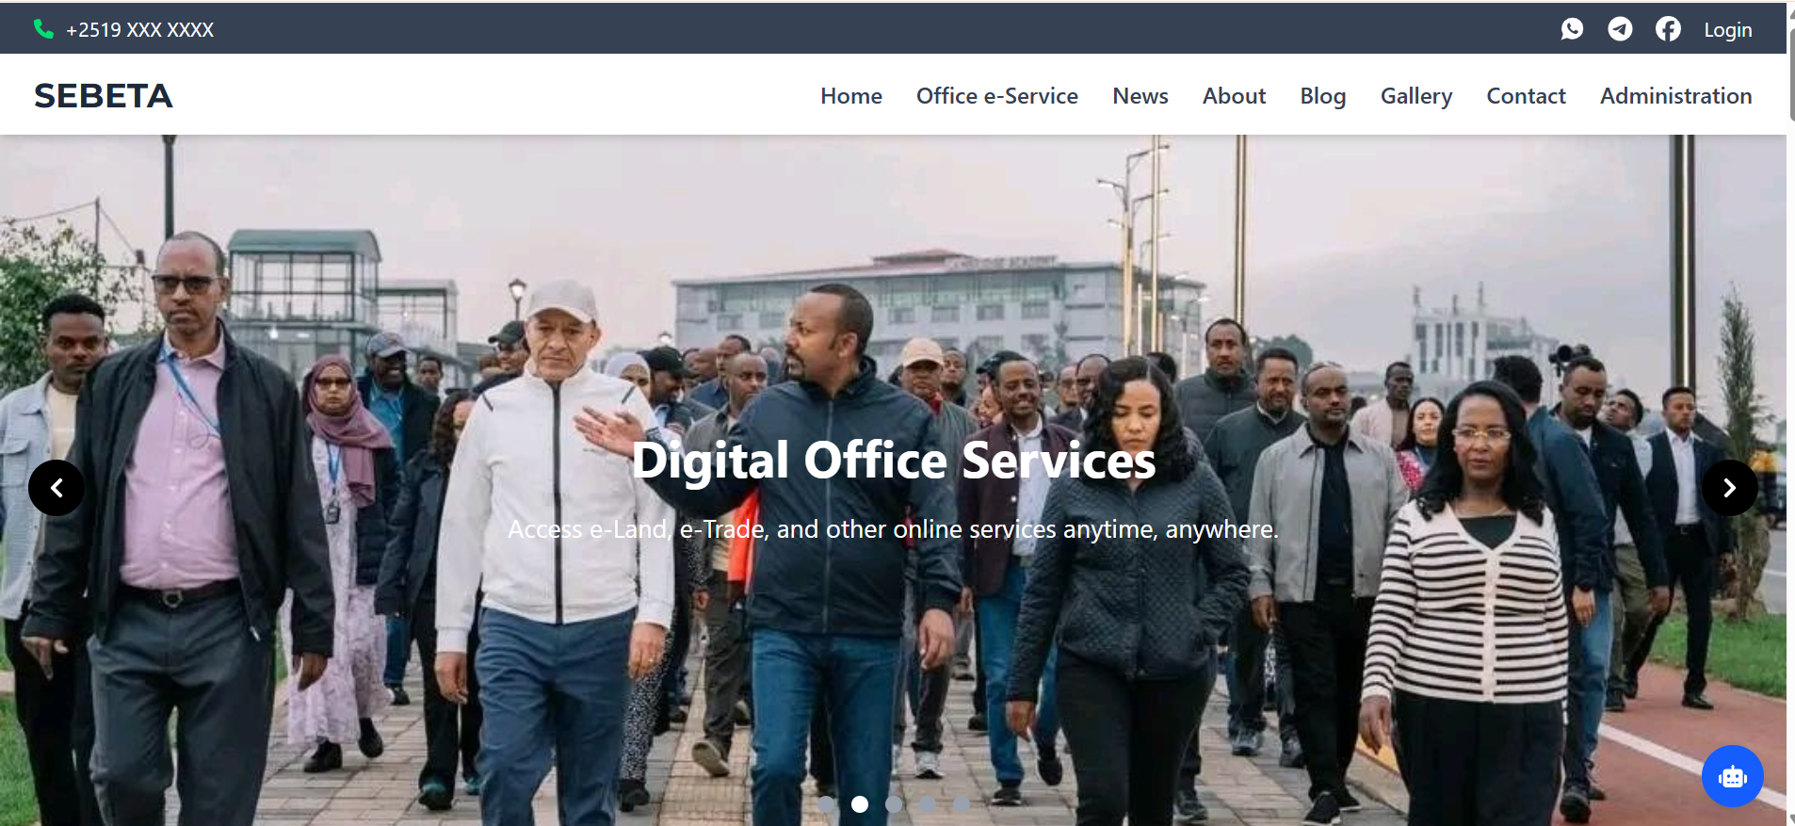Open the Office e-Service menu
The width and height of the screenshot is (1795, 826).
click(x=996, y=96)
